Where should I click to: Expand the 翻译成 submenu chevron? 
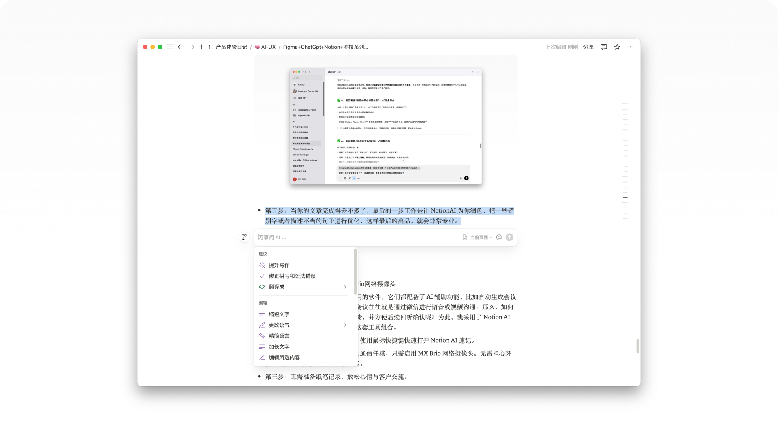345,287
